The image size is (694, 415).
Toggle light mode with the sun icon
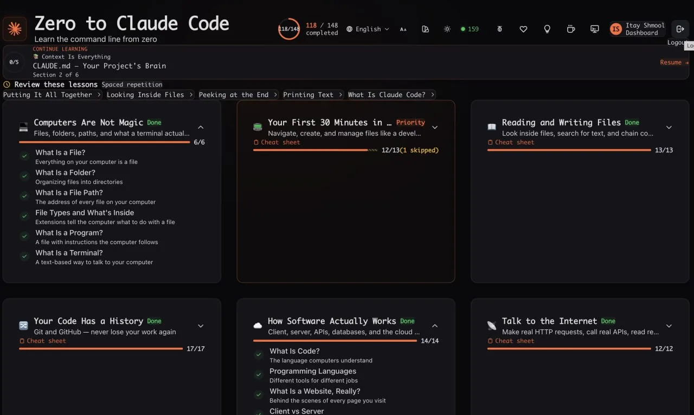[447, 29]
